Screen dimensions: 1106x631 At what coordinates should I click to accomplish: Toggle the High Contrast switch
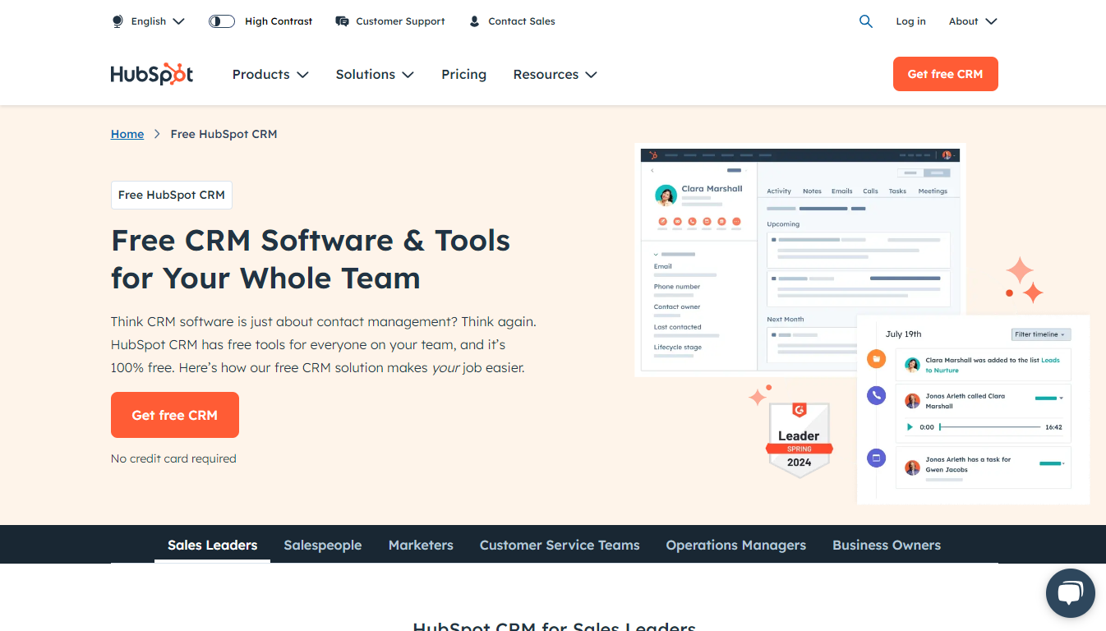pos(222,21)
